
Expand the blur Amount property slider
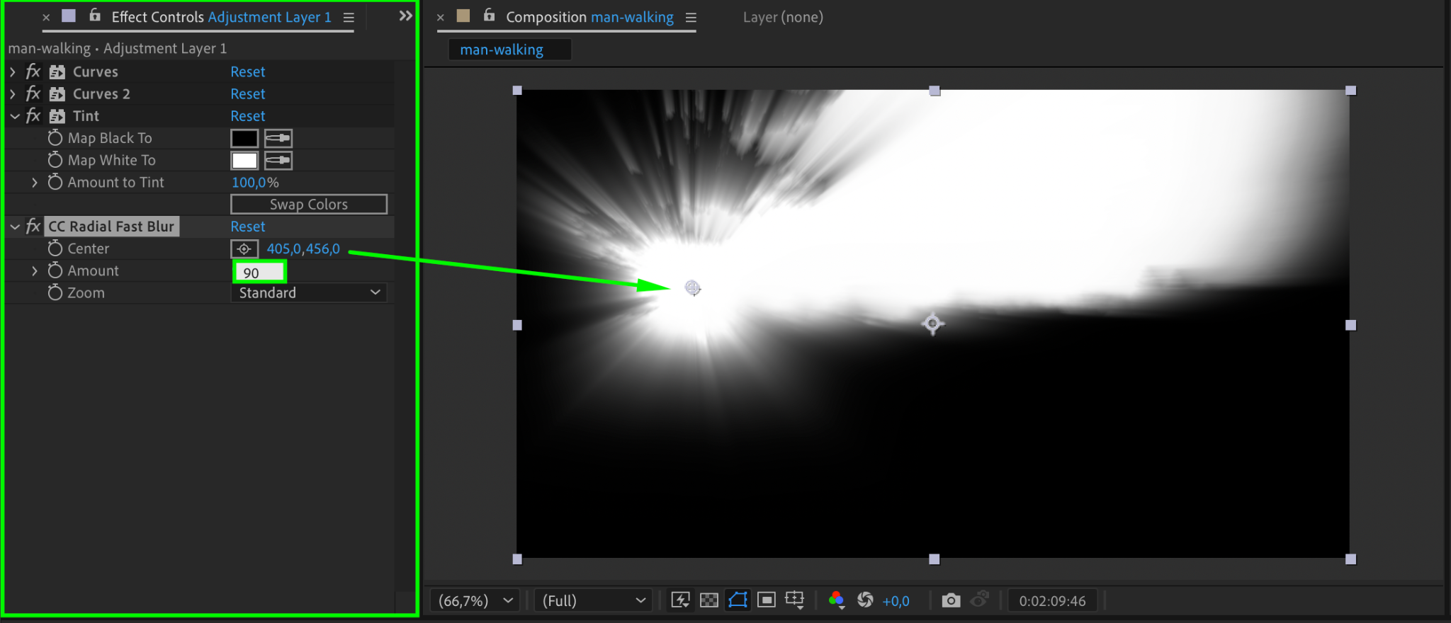35,271
